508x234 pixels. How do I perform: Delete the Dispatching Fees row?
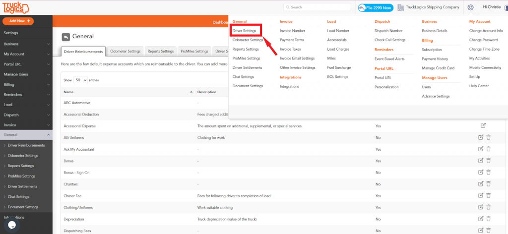tap(489, 231)
